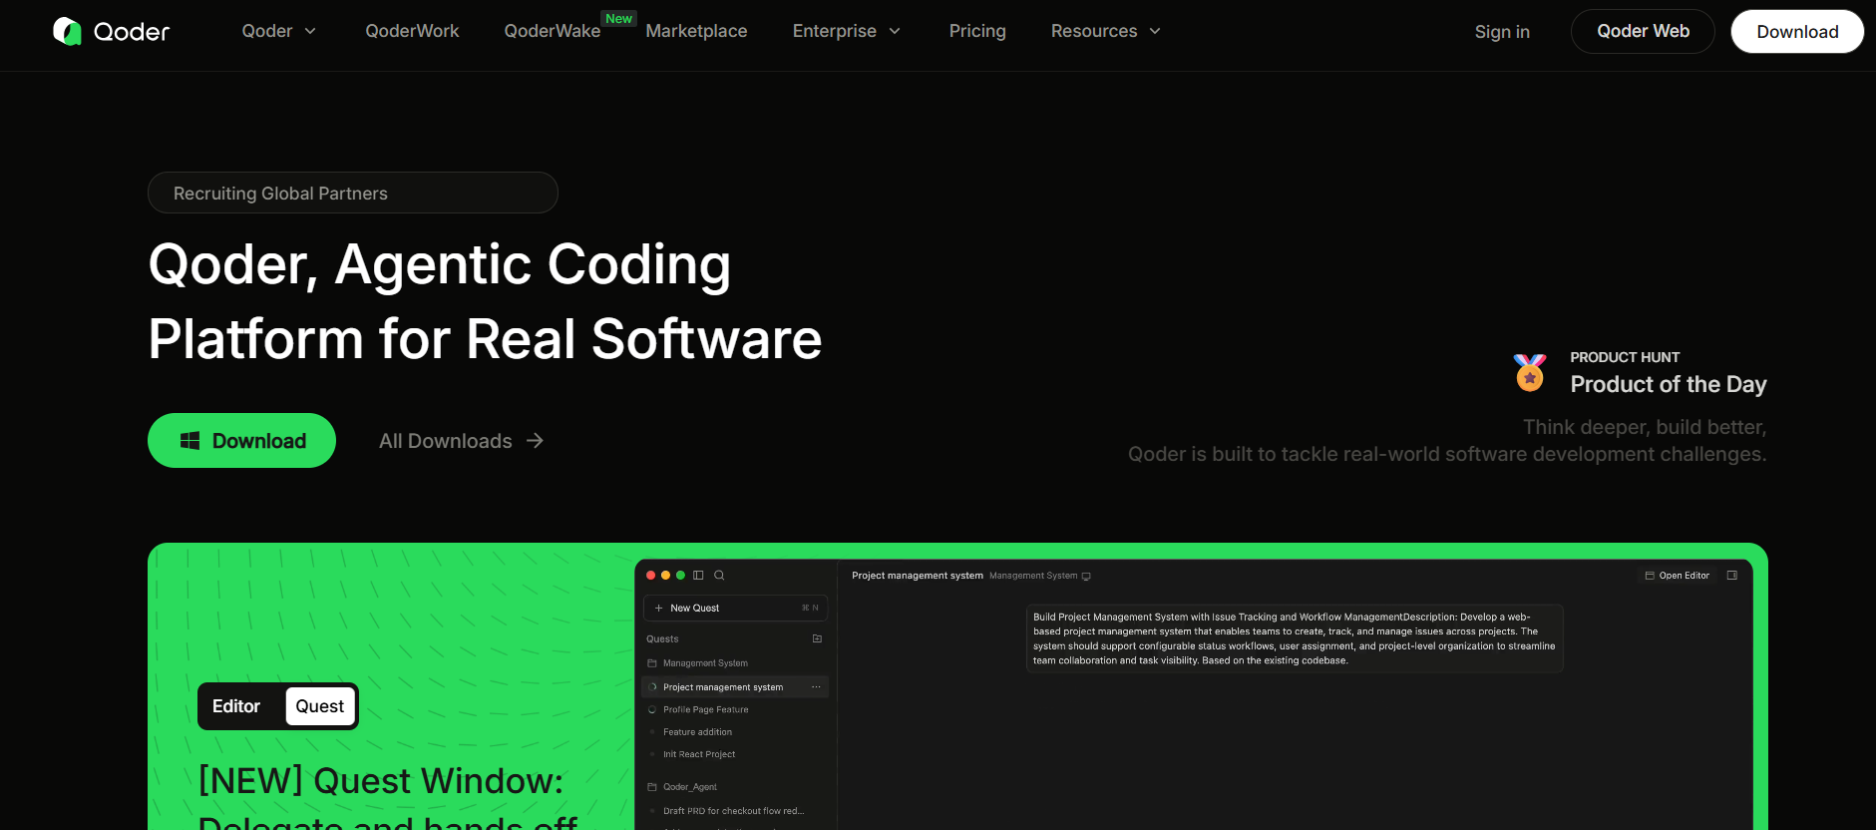The image size is (1876, 830).
Task: Click the window icon on Open Editor
Action: (1650, 576)
